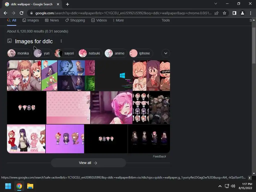Click the Images for ddlc heading
256x192 pixels.
pos(34,41)
